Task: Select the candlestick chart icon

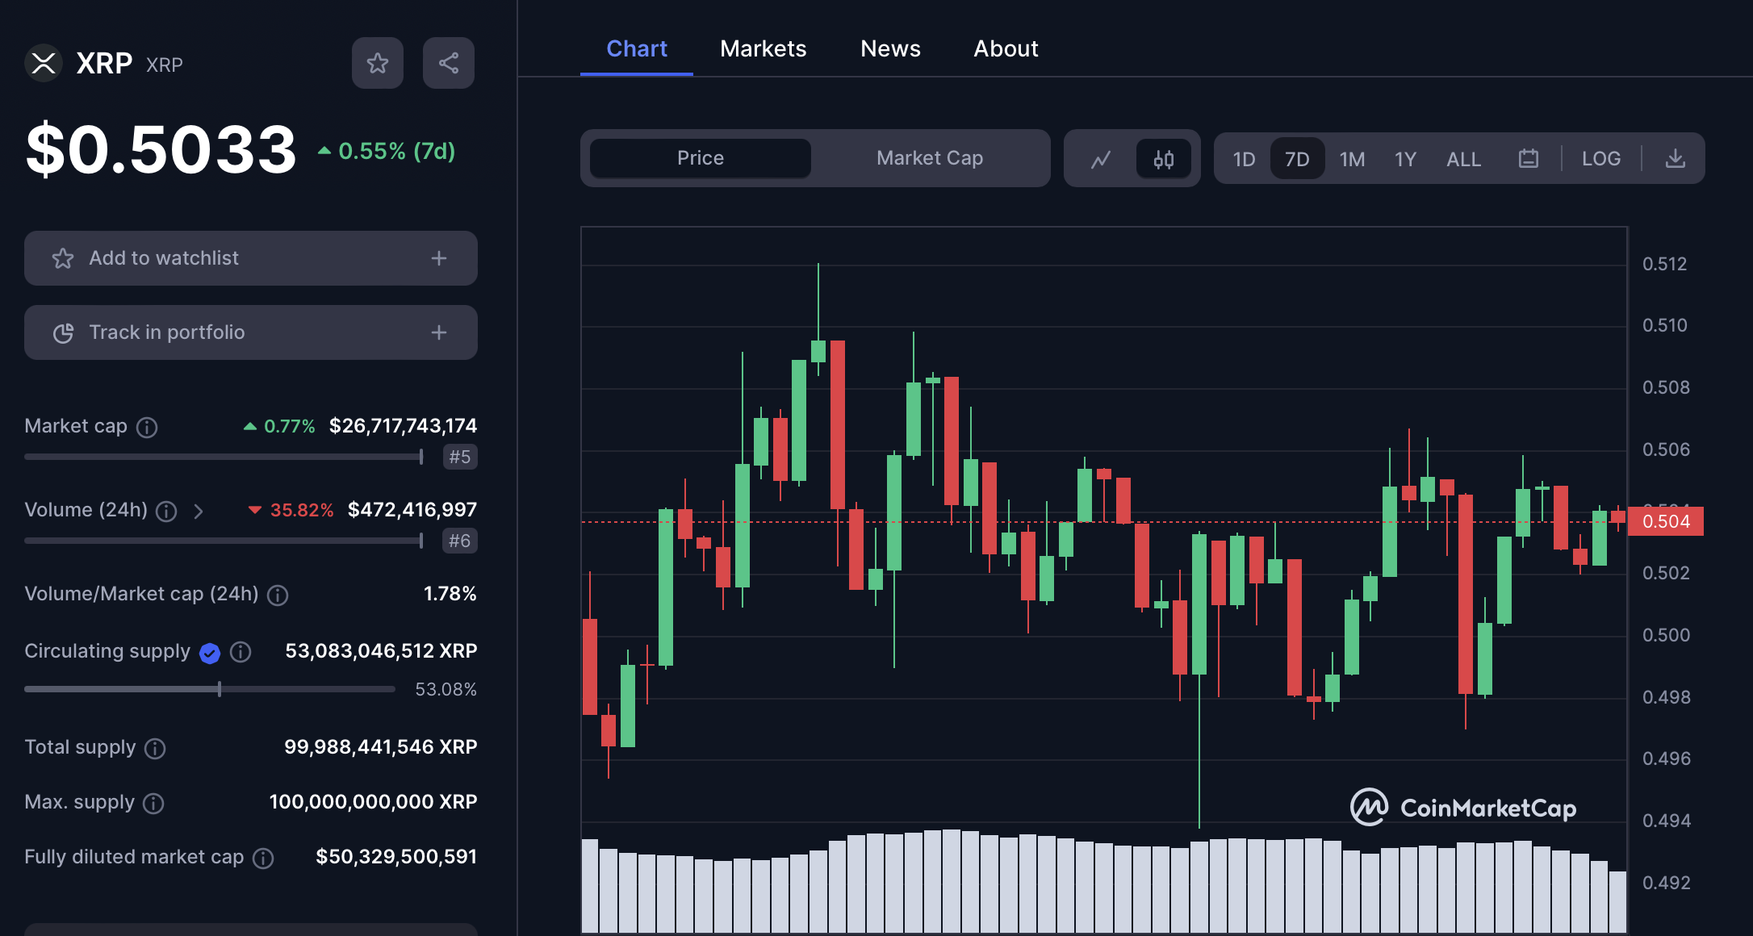Action: point(1163,159)
